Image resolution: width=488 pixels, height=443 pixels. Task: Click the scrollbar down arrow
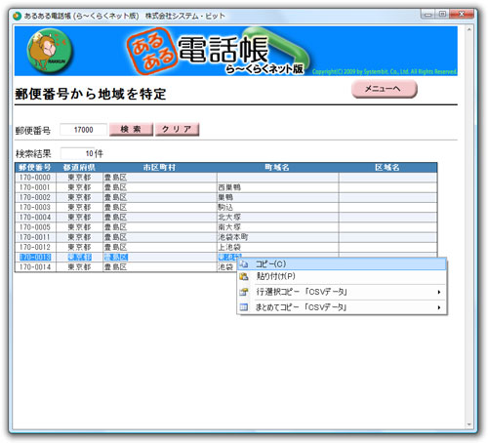(468, 424)
